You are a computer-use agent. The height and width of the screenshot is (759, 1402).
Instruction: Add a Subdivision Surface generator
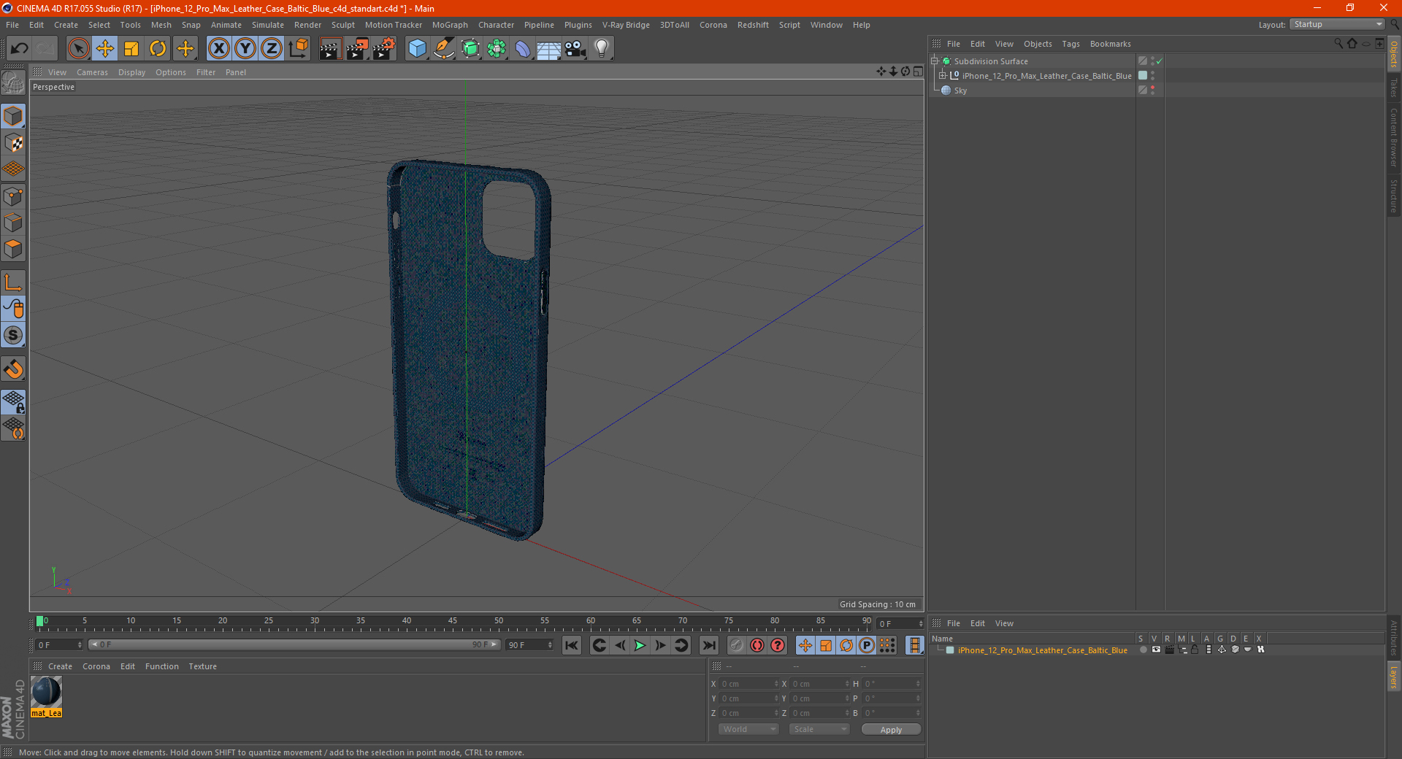[470, 49]
